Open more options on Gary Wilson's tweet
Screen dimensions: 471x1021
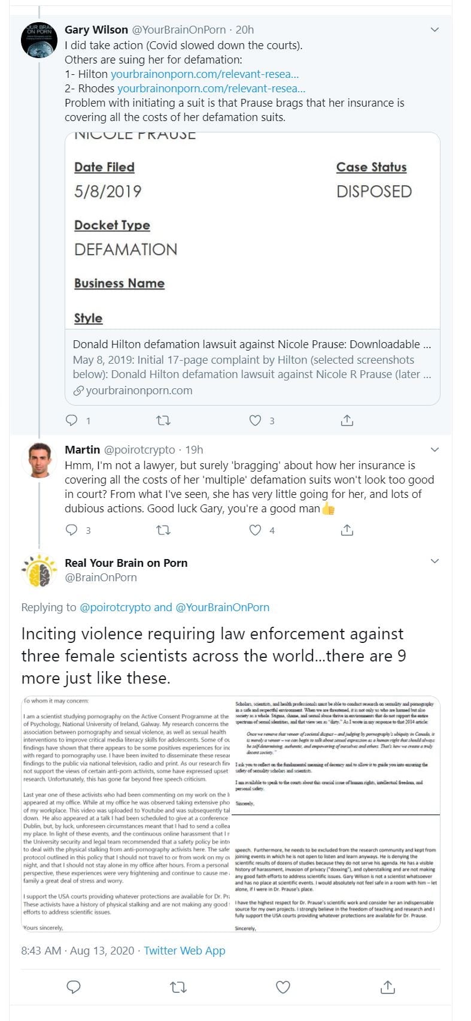pos(435,29)
